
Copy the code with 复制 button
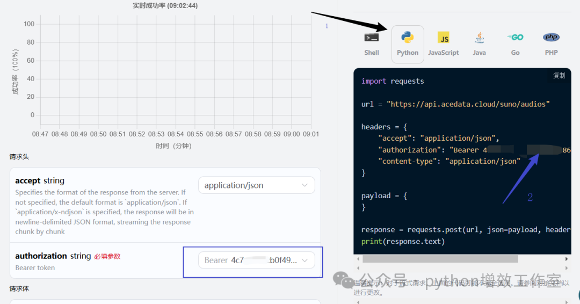(x=559, y=75)
